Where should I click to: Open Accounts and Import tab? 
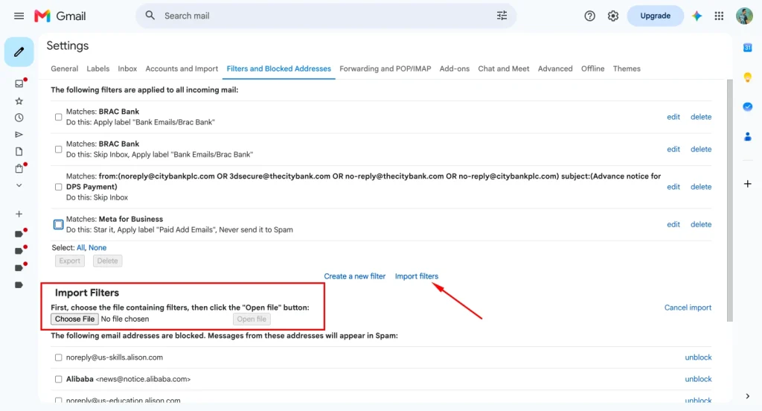182,68
